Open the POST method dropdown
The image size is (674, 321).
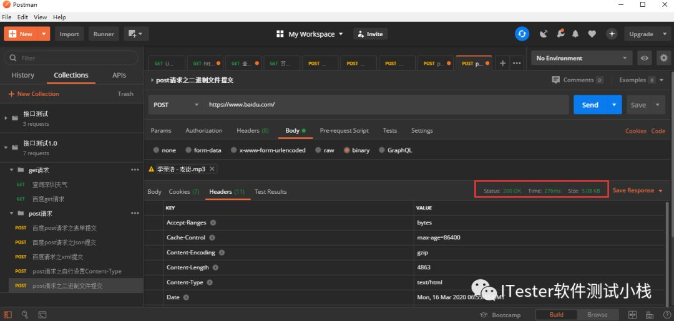[x=176, y=105]
